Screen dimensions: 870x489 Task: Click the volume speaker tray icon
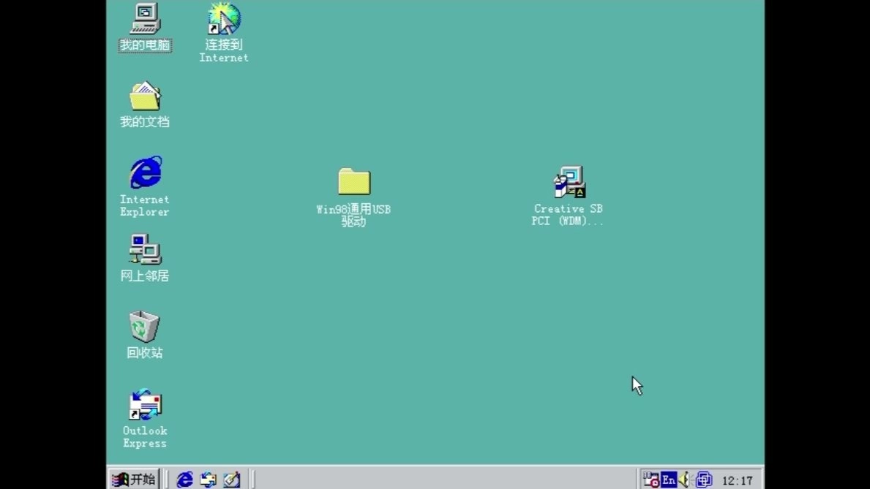coord(685,479)
